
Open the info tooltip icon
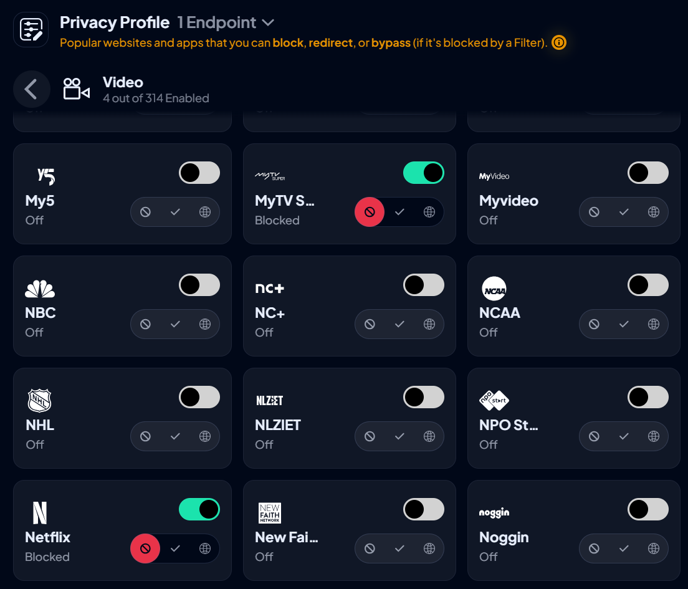pyautogui.click(x=558, y=43)
